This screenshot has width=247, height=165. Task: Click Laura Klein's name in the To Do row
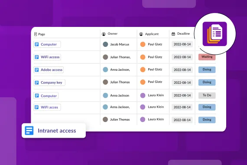pyautogui.click(x=156, y=95)
